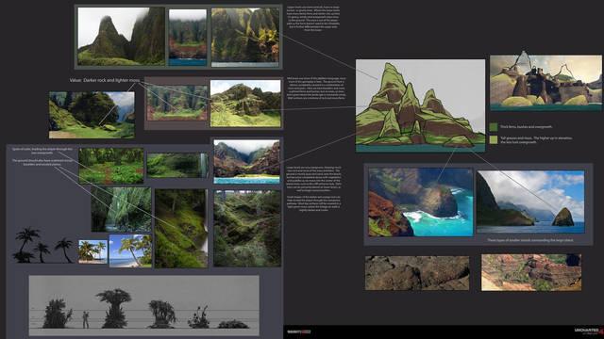Click the palm tree silhouettes graphic

click(x=43, y=245)
